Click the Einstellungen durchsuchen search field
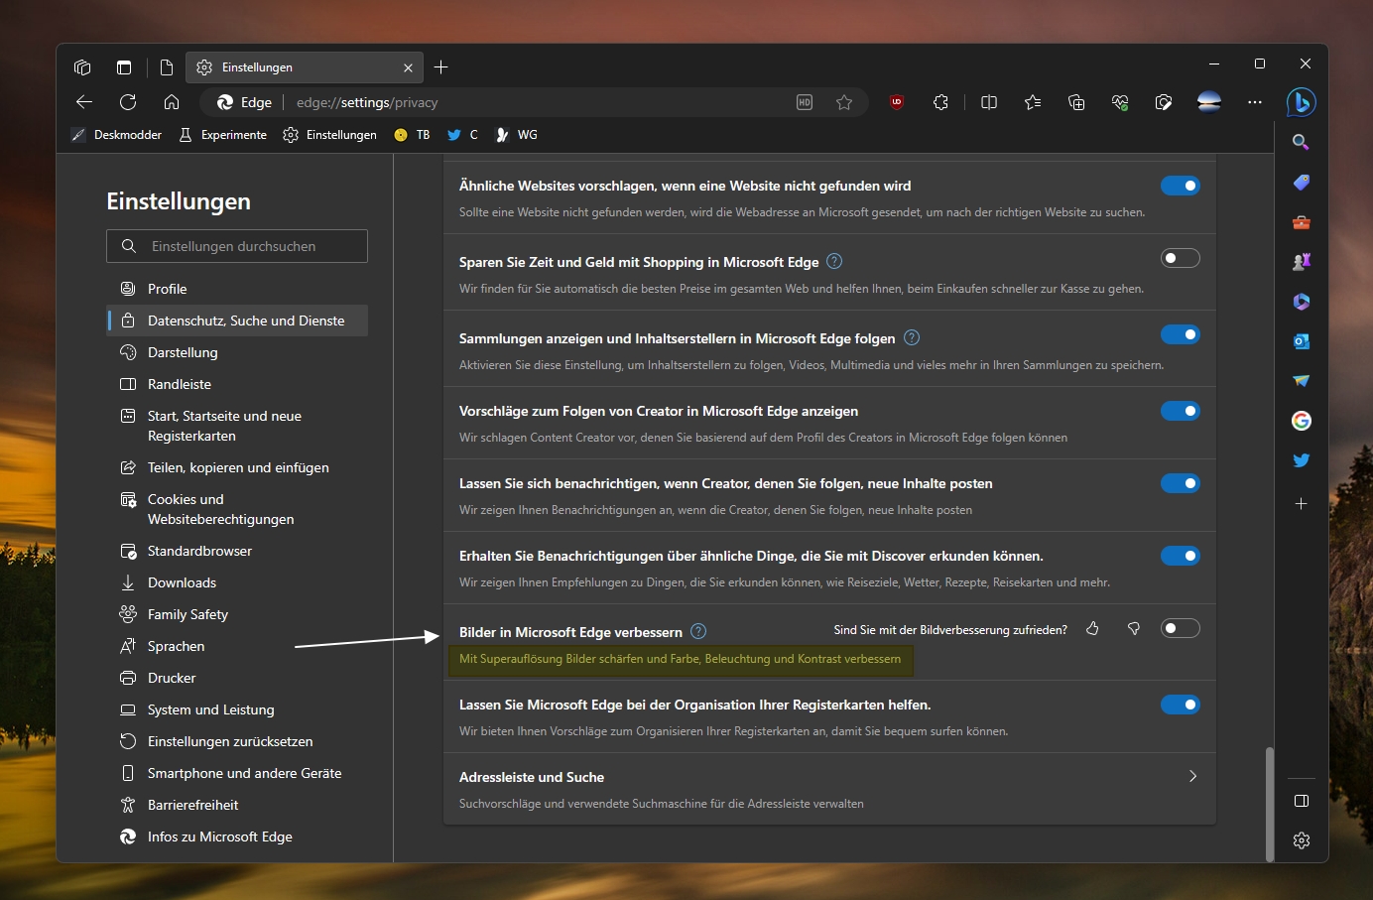 pyautogui.click(x=237, y=246)
